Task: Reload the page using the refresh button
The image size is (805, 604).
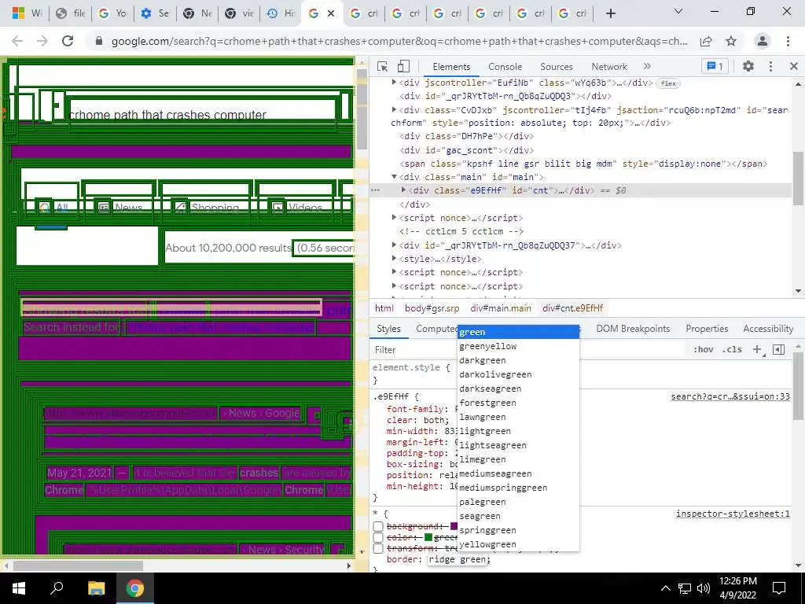Action: 68,41
